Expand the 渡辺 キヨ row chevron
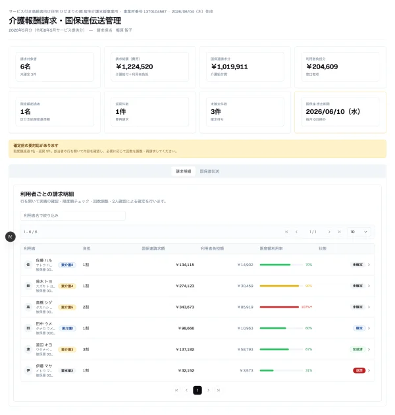395x415 pixels. (x=369, y=349)
